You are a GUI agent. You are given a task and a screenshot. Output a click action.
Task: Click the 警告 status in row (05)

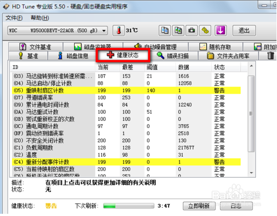pyautogui.click(x=219, y=90)
